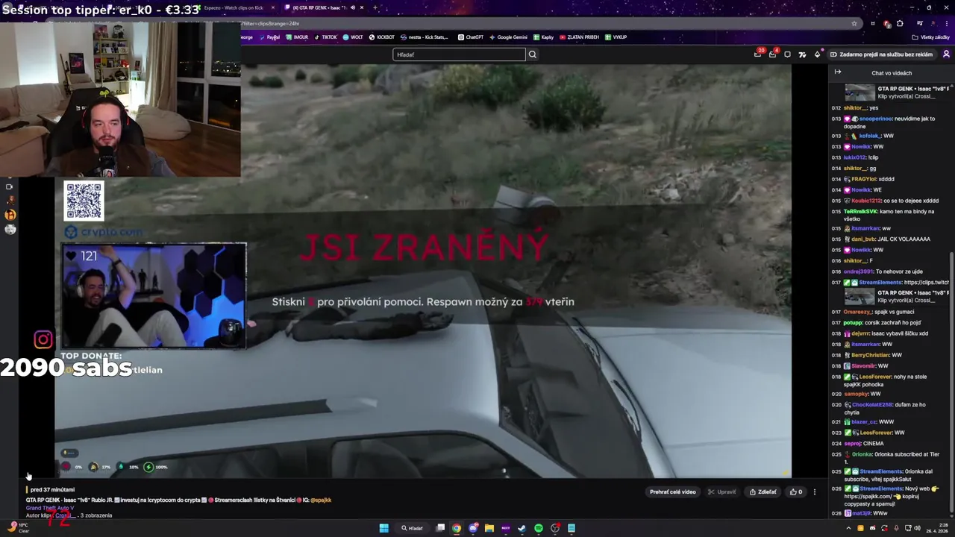Open the weather widget showing 10°C Clear
The image size is (955, 537).
19,528
